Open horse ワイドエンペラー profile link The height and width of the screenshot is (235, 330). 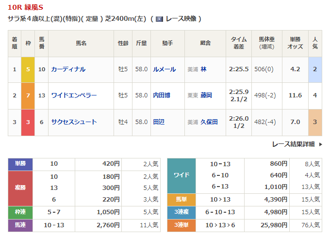tap(74, 95)
